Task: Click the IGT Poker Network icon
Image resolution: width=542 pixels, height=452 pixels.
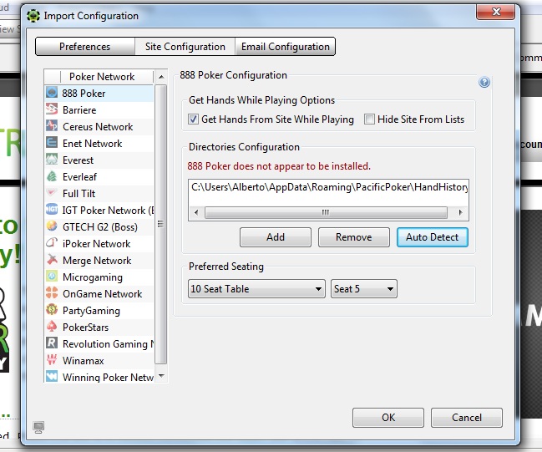Action: coord(52,209)
